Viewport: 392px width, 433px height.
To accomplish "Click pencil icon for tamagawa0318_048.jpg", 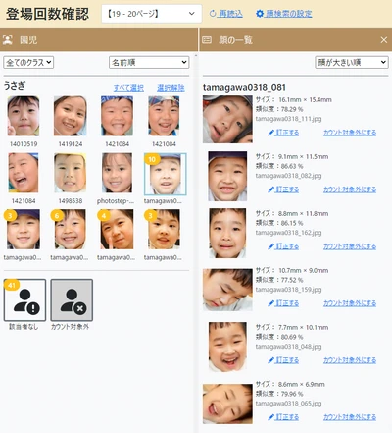I will coord(270,360).
